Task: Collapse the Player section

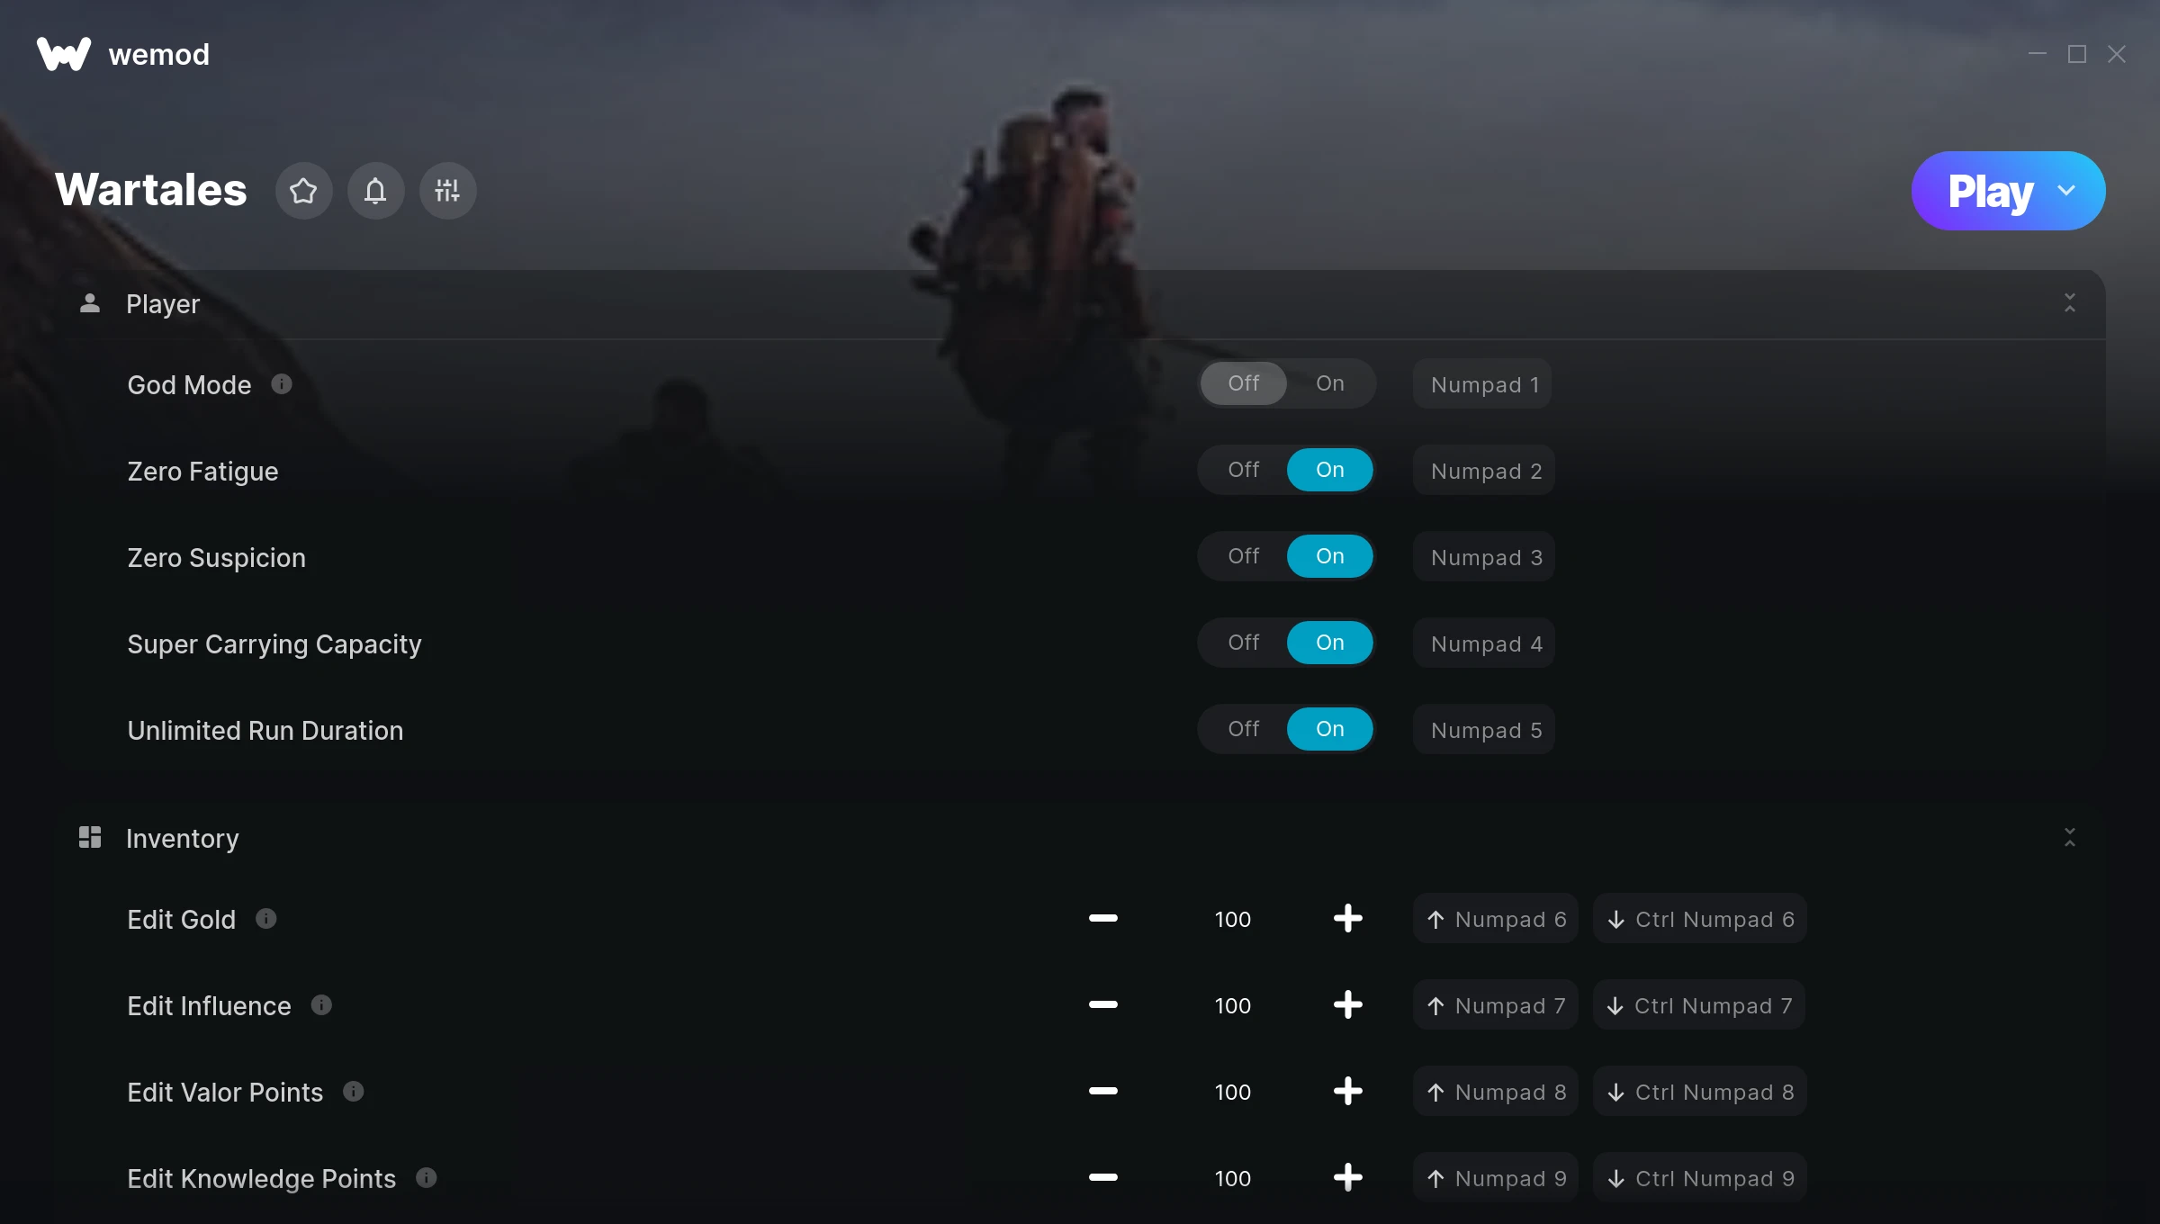Action: (2070, 303)
